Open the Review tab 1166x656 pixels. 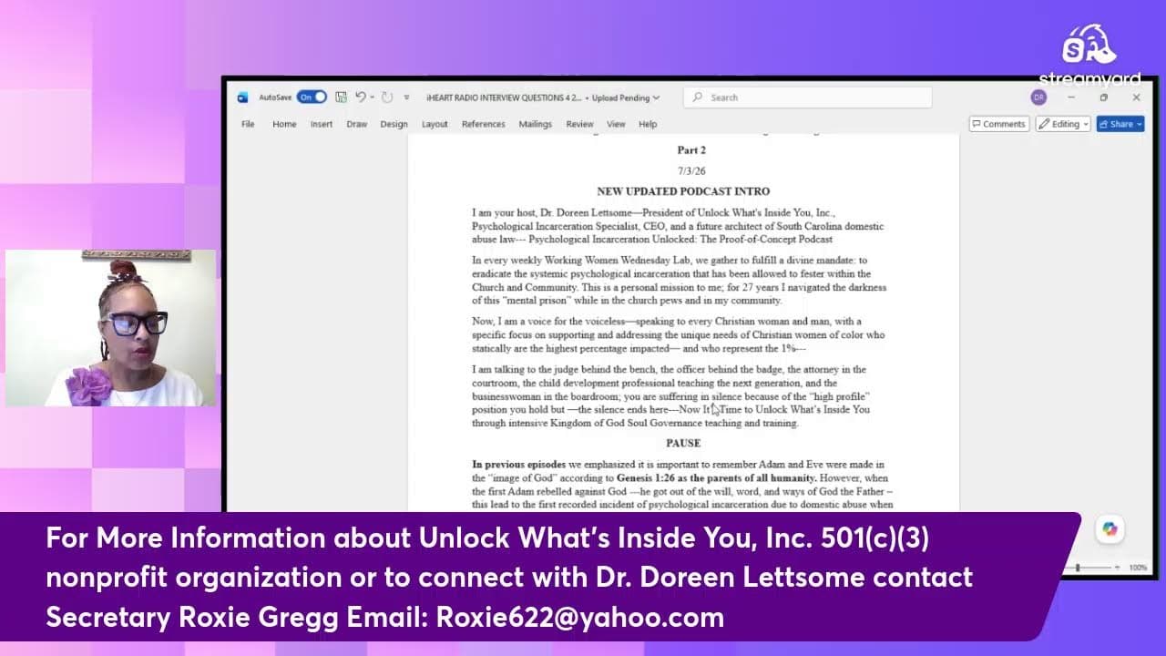tap(580, 124)
